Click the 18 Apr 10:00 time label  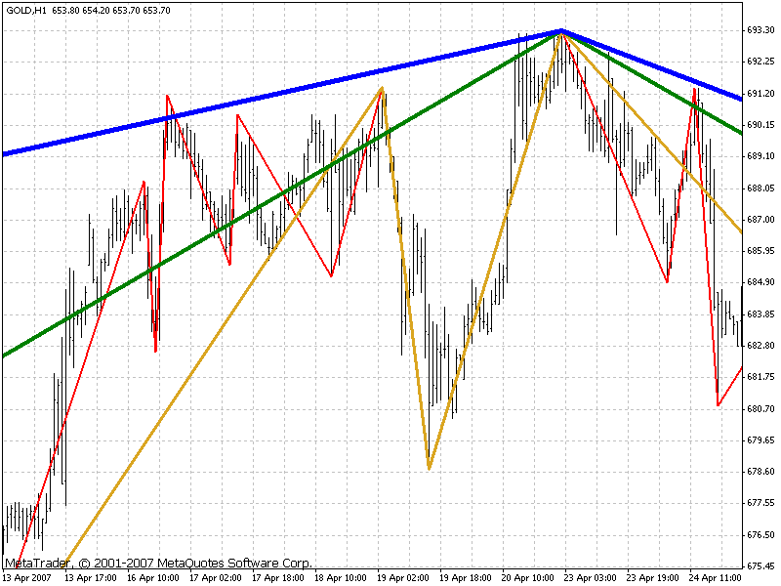pos(339,577)
